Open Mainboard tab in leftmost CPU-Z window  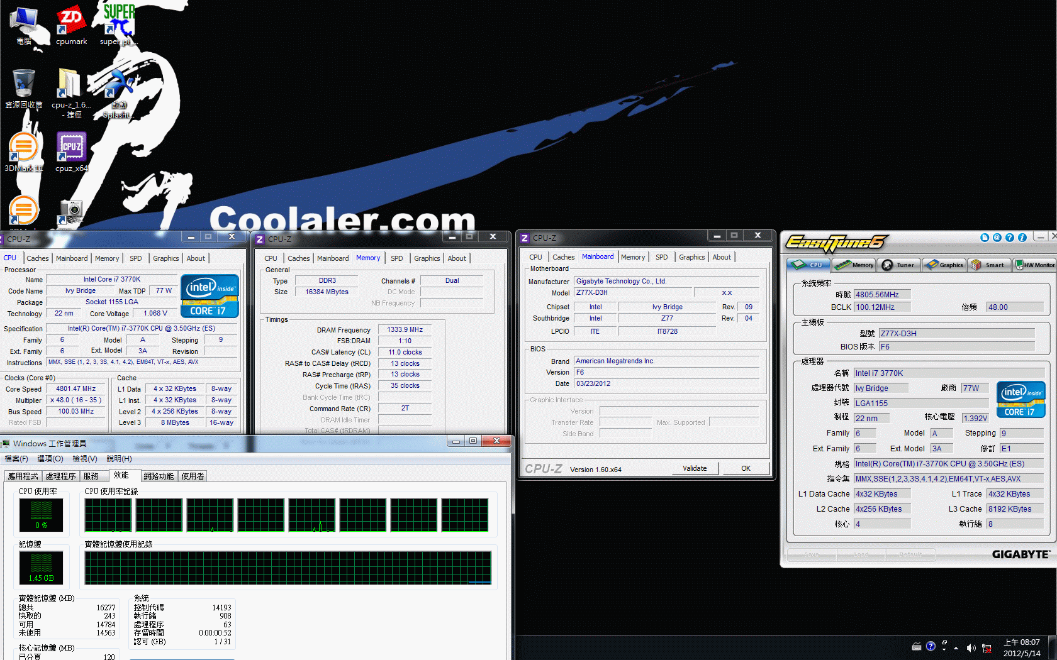click(x=72, y=258)
